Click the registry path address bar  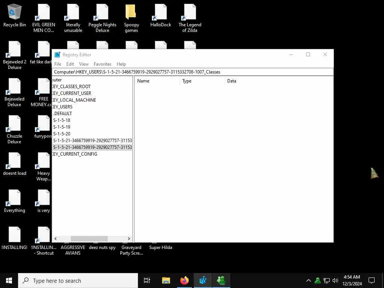(x=192, y=72)
